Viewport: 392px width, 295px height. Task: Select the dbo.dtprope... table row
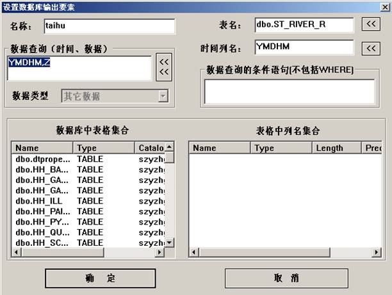[x=43, y=159]
